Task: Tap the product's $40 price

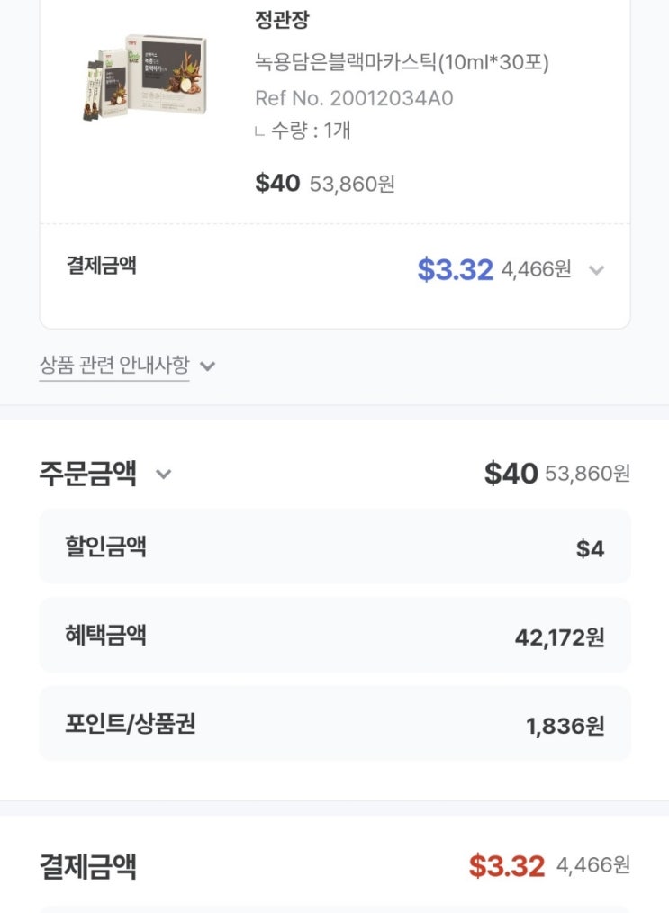Action: pos(277,184)
